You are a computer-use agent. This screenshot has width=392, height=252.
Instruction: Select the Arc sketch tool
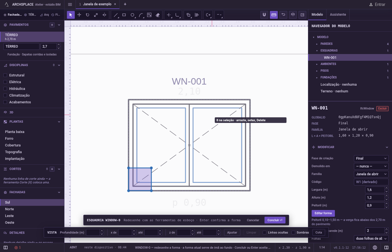141,15
